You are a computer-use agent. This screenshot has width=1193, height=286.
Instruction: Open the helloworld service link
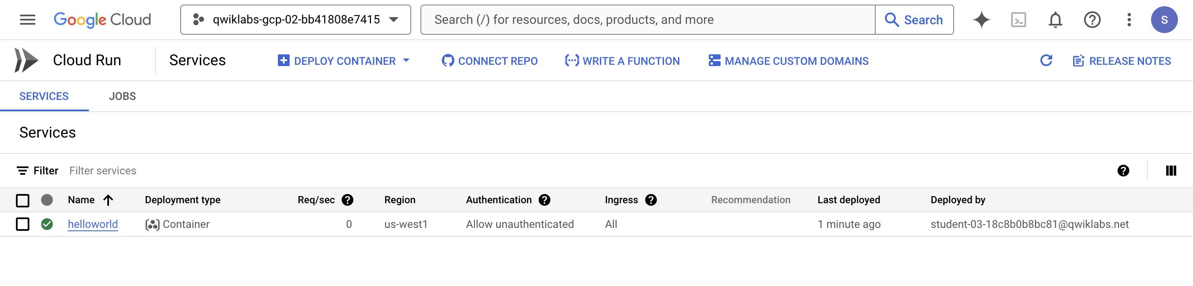[x=93, y=224]
